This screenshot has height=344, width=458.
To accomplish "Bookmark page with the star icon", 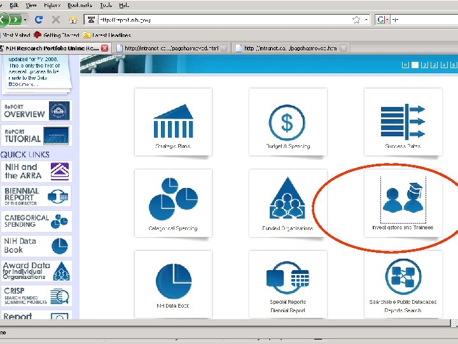I will pos(356,20).
